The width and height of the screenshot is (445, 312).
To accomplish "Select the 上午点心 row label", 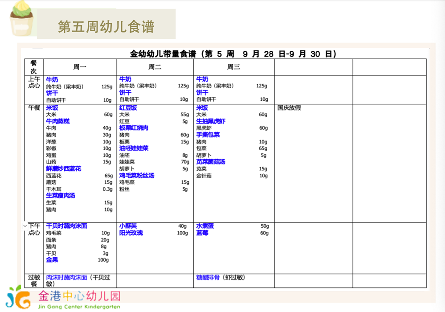I will tap(34, 82).
